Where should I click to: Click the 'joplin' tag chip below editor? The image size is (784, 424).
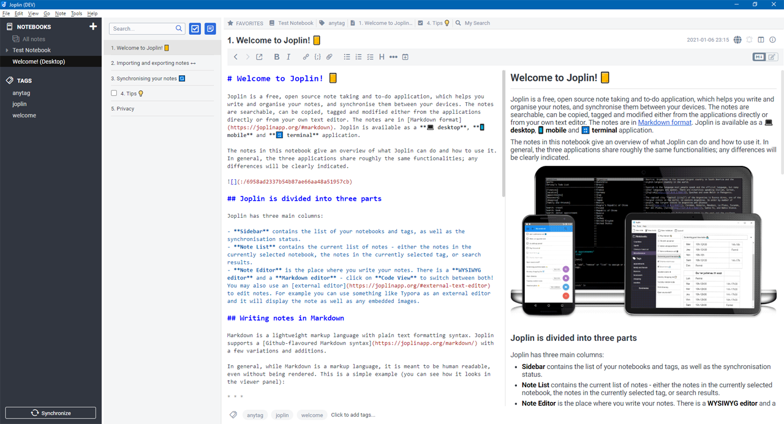pyautogui.click(x=282, y=415)
